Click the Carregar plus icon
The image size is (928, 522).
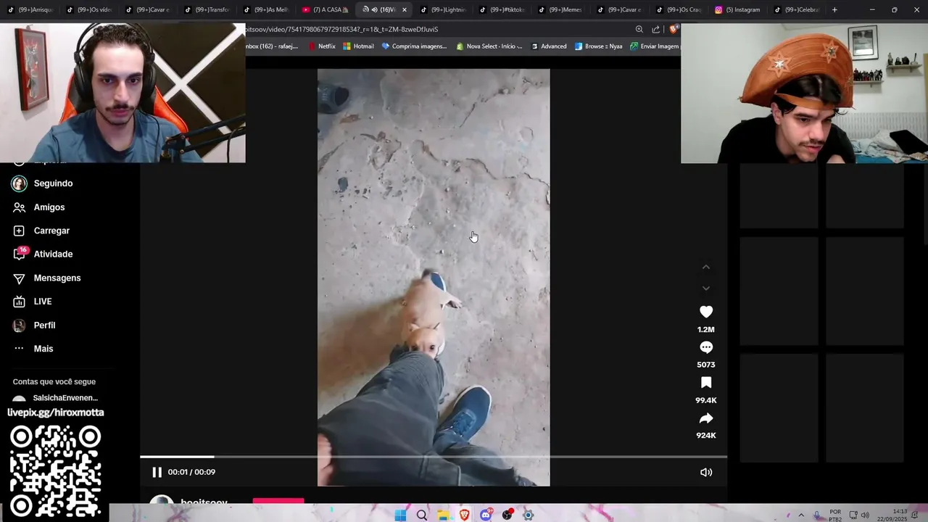point(20,231)
